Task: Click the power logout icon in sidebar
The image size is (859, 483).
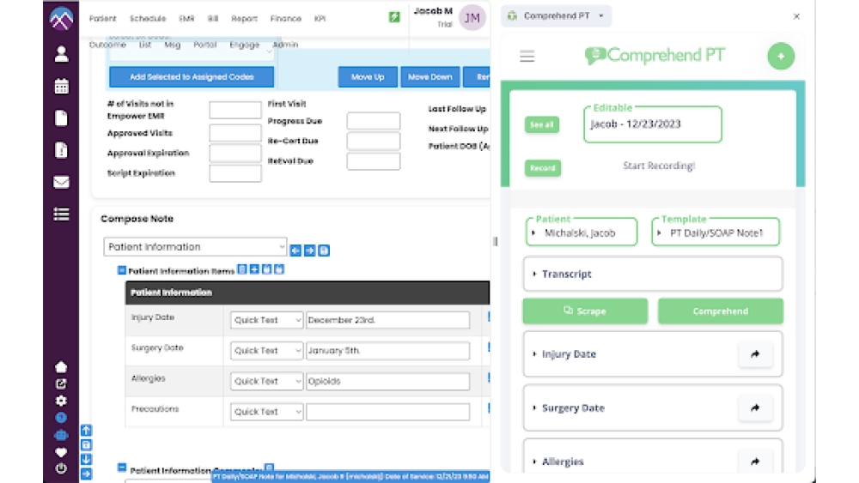Action: coord(61,468)
